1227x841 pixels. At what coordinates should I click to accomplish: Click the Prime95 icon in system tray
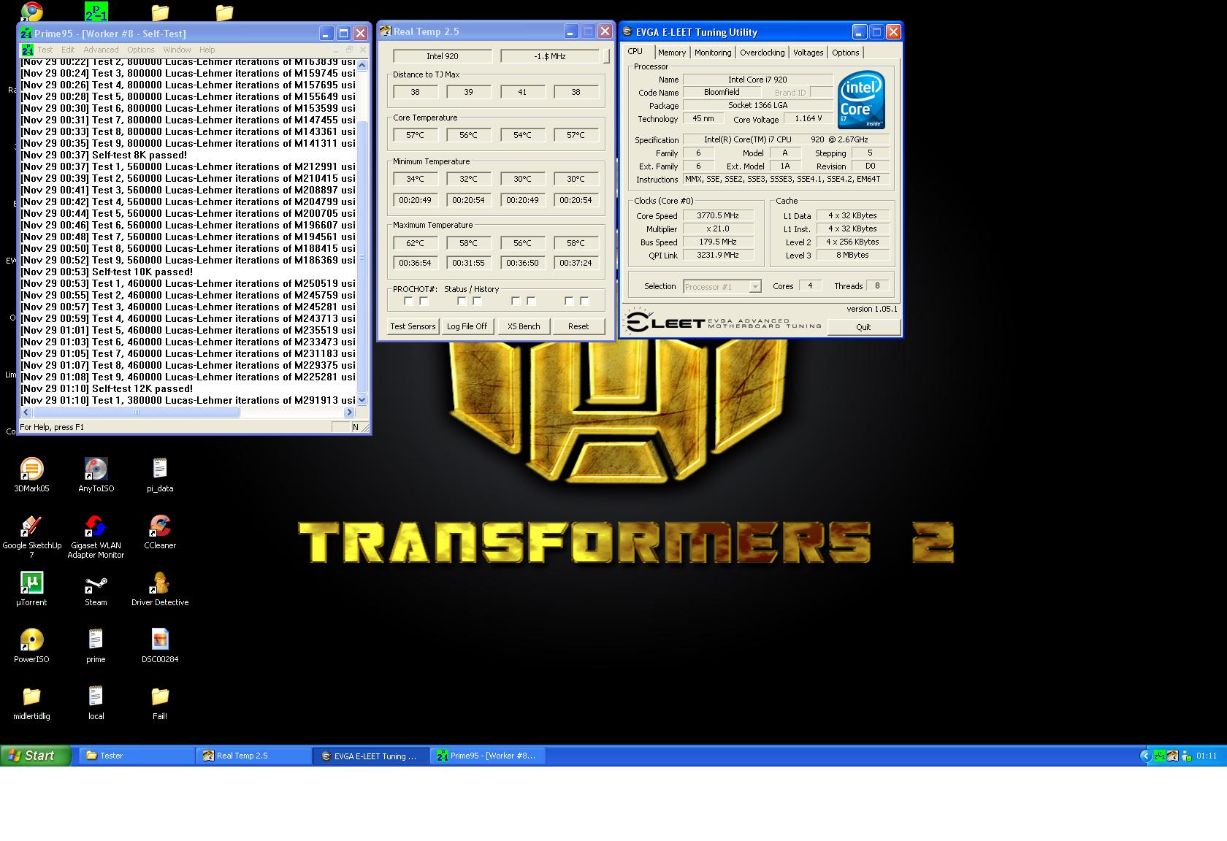coord(1161,756)
